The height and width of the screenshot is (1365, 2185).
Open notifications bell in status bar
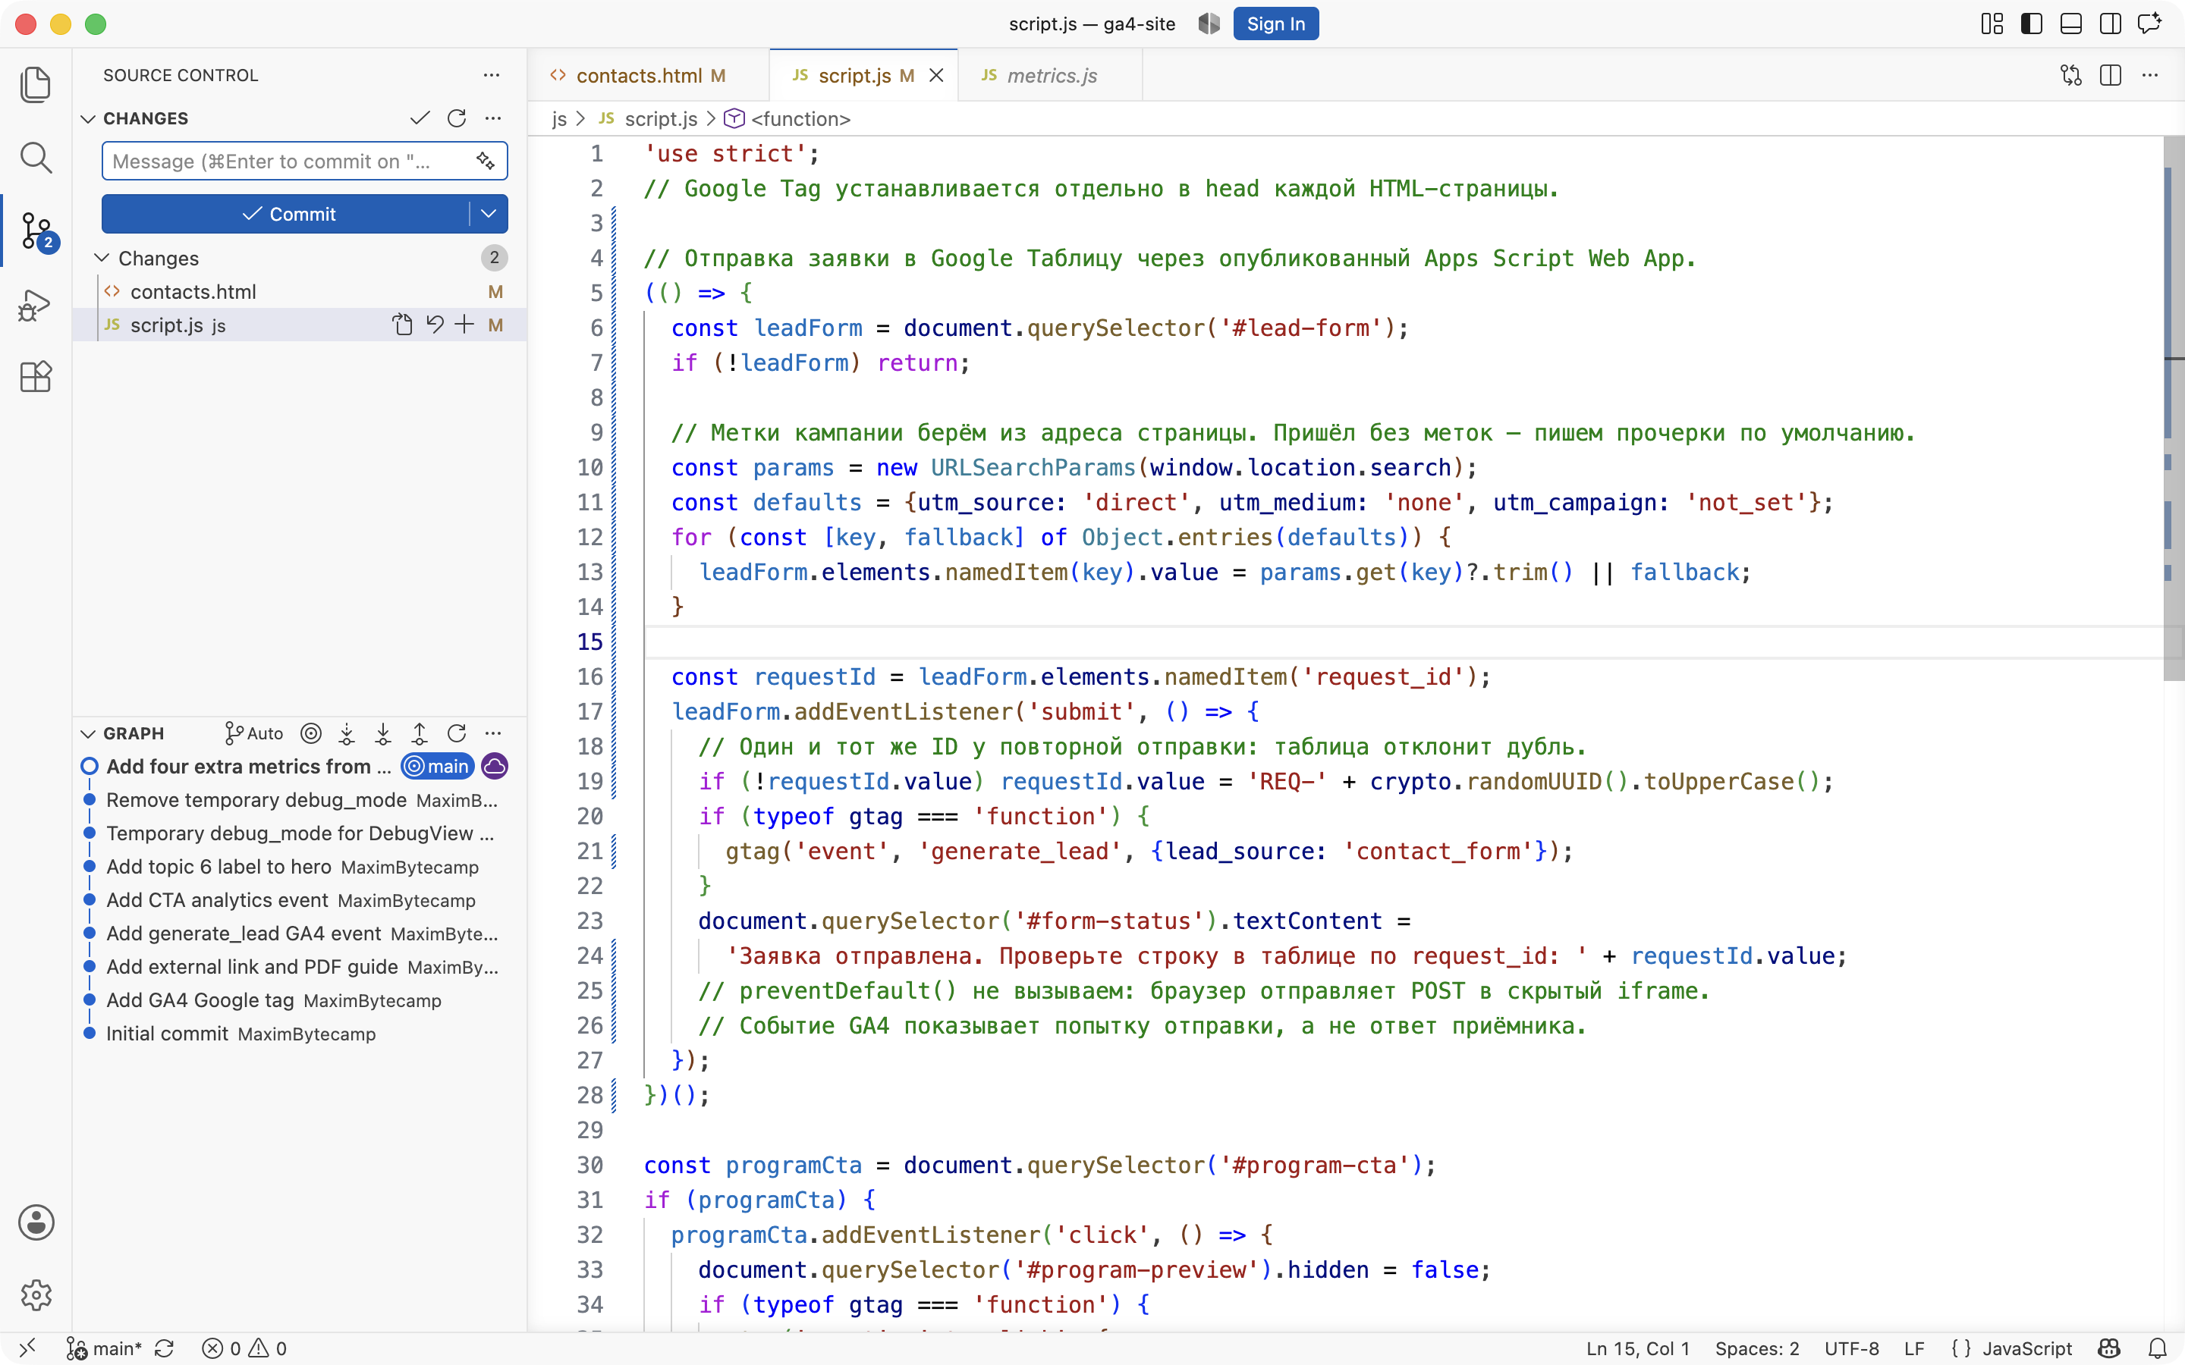point(2157,1348)
